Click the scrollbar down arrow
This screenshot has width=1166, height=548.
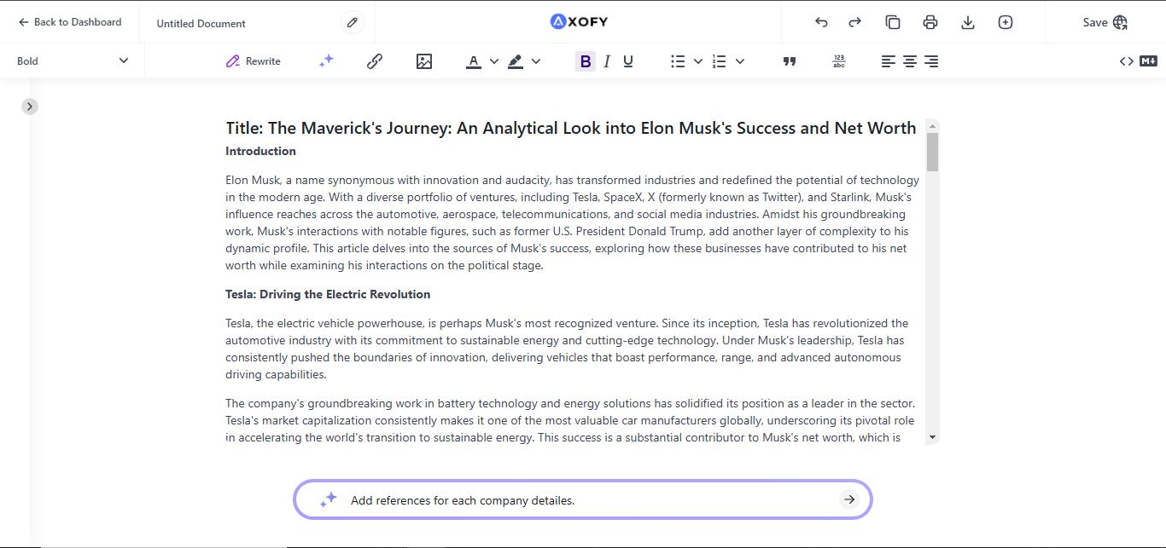point(932,437)
